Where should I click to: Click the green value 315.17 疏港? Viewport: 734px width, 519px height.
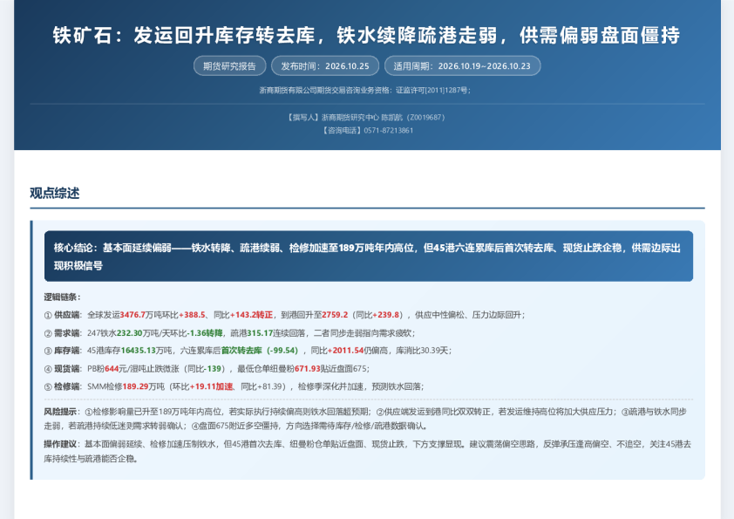260,333
